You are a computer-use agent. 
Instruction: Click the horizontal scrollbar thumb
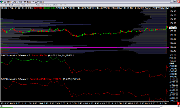tap(161, 106)
